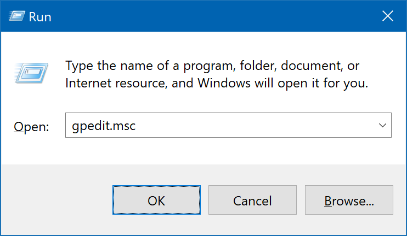
Task: Click the phrase "open it for you"
Action: pos(323,83)
